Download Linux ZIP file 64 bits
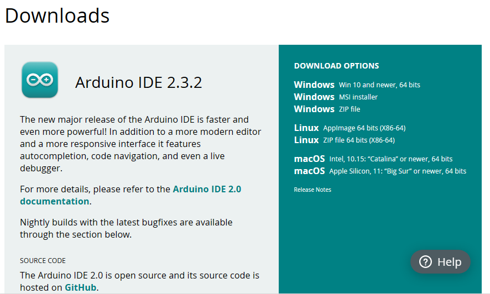The image size is (490, 294). pos(345,140)
